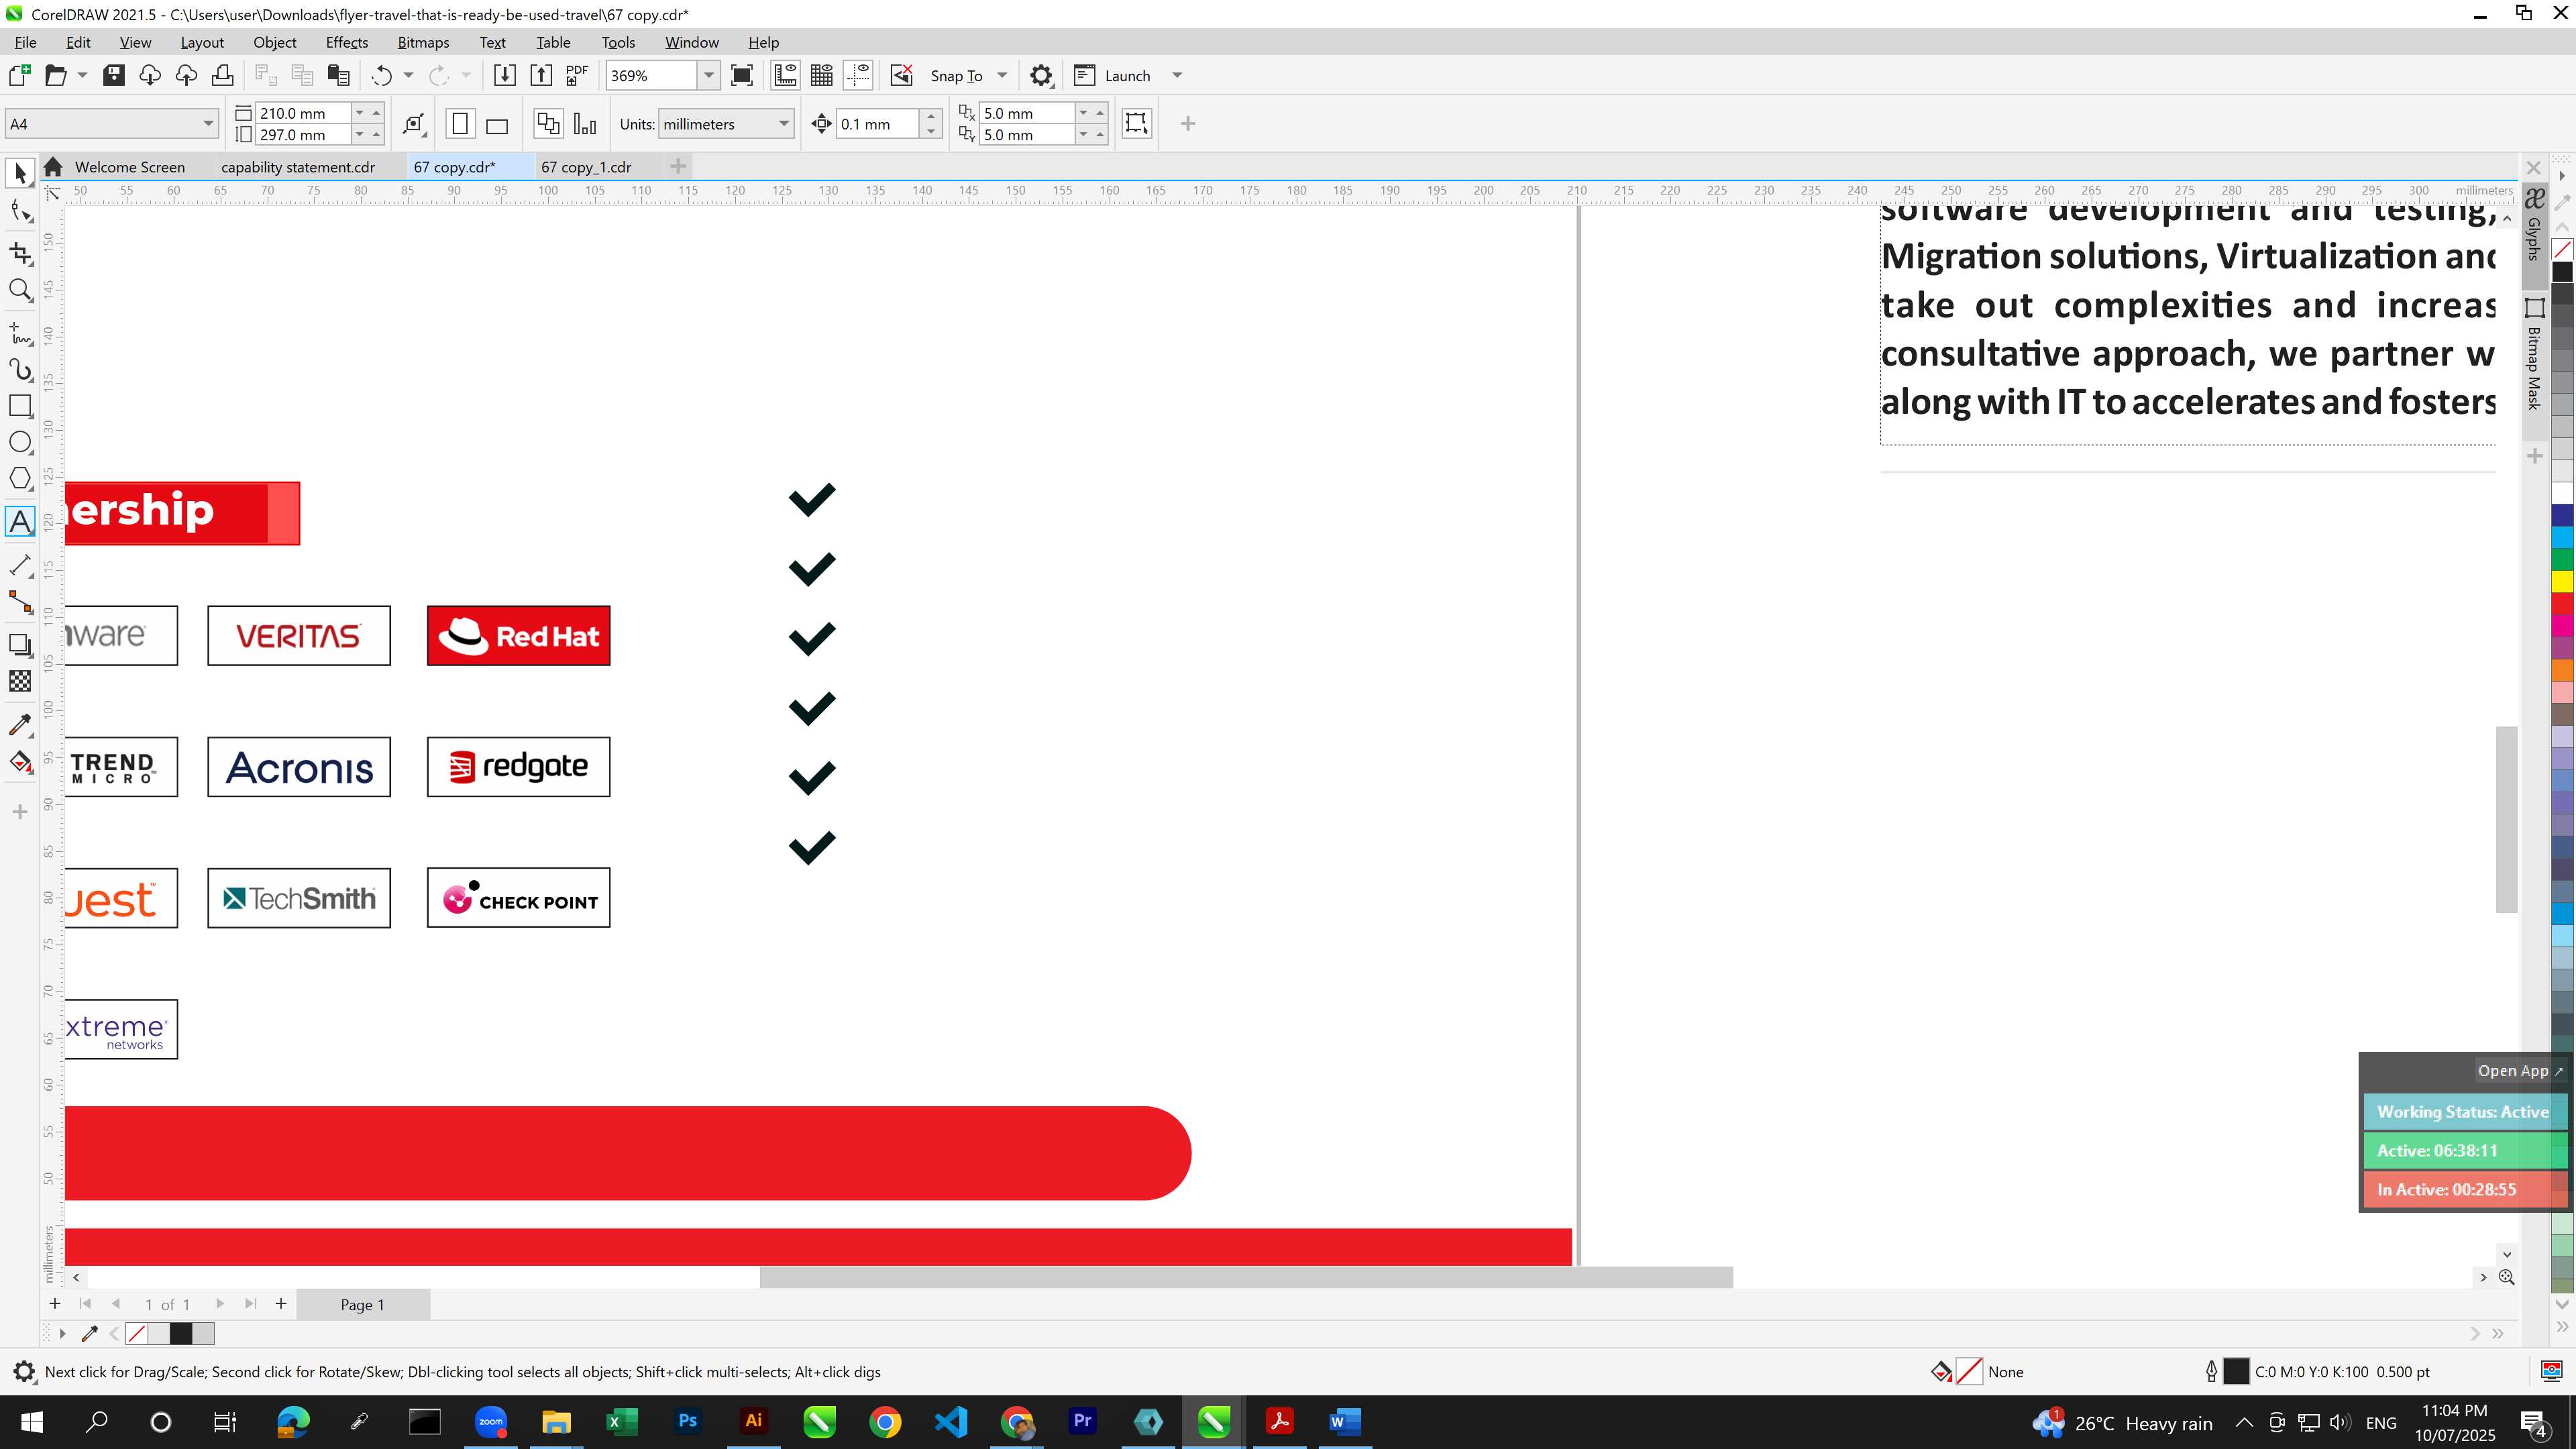Image resolution: width=2576 pixels, height=1449 pixels.
Task: Click the Import button
Action: click(505, 75)
